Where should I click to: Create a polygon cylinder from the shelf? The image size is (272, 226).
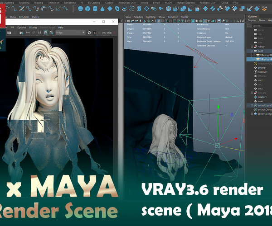pos(95,9)
